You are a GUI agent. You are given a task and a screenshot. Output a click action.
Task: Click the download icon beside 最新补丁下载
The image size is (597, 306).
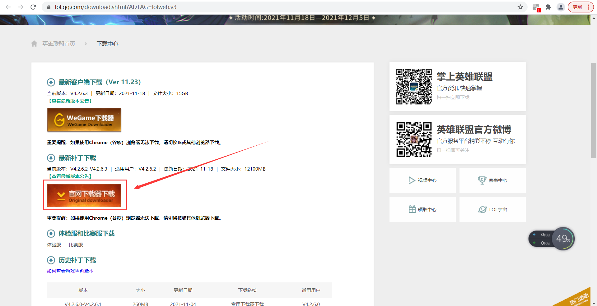(x=51, y=158)
